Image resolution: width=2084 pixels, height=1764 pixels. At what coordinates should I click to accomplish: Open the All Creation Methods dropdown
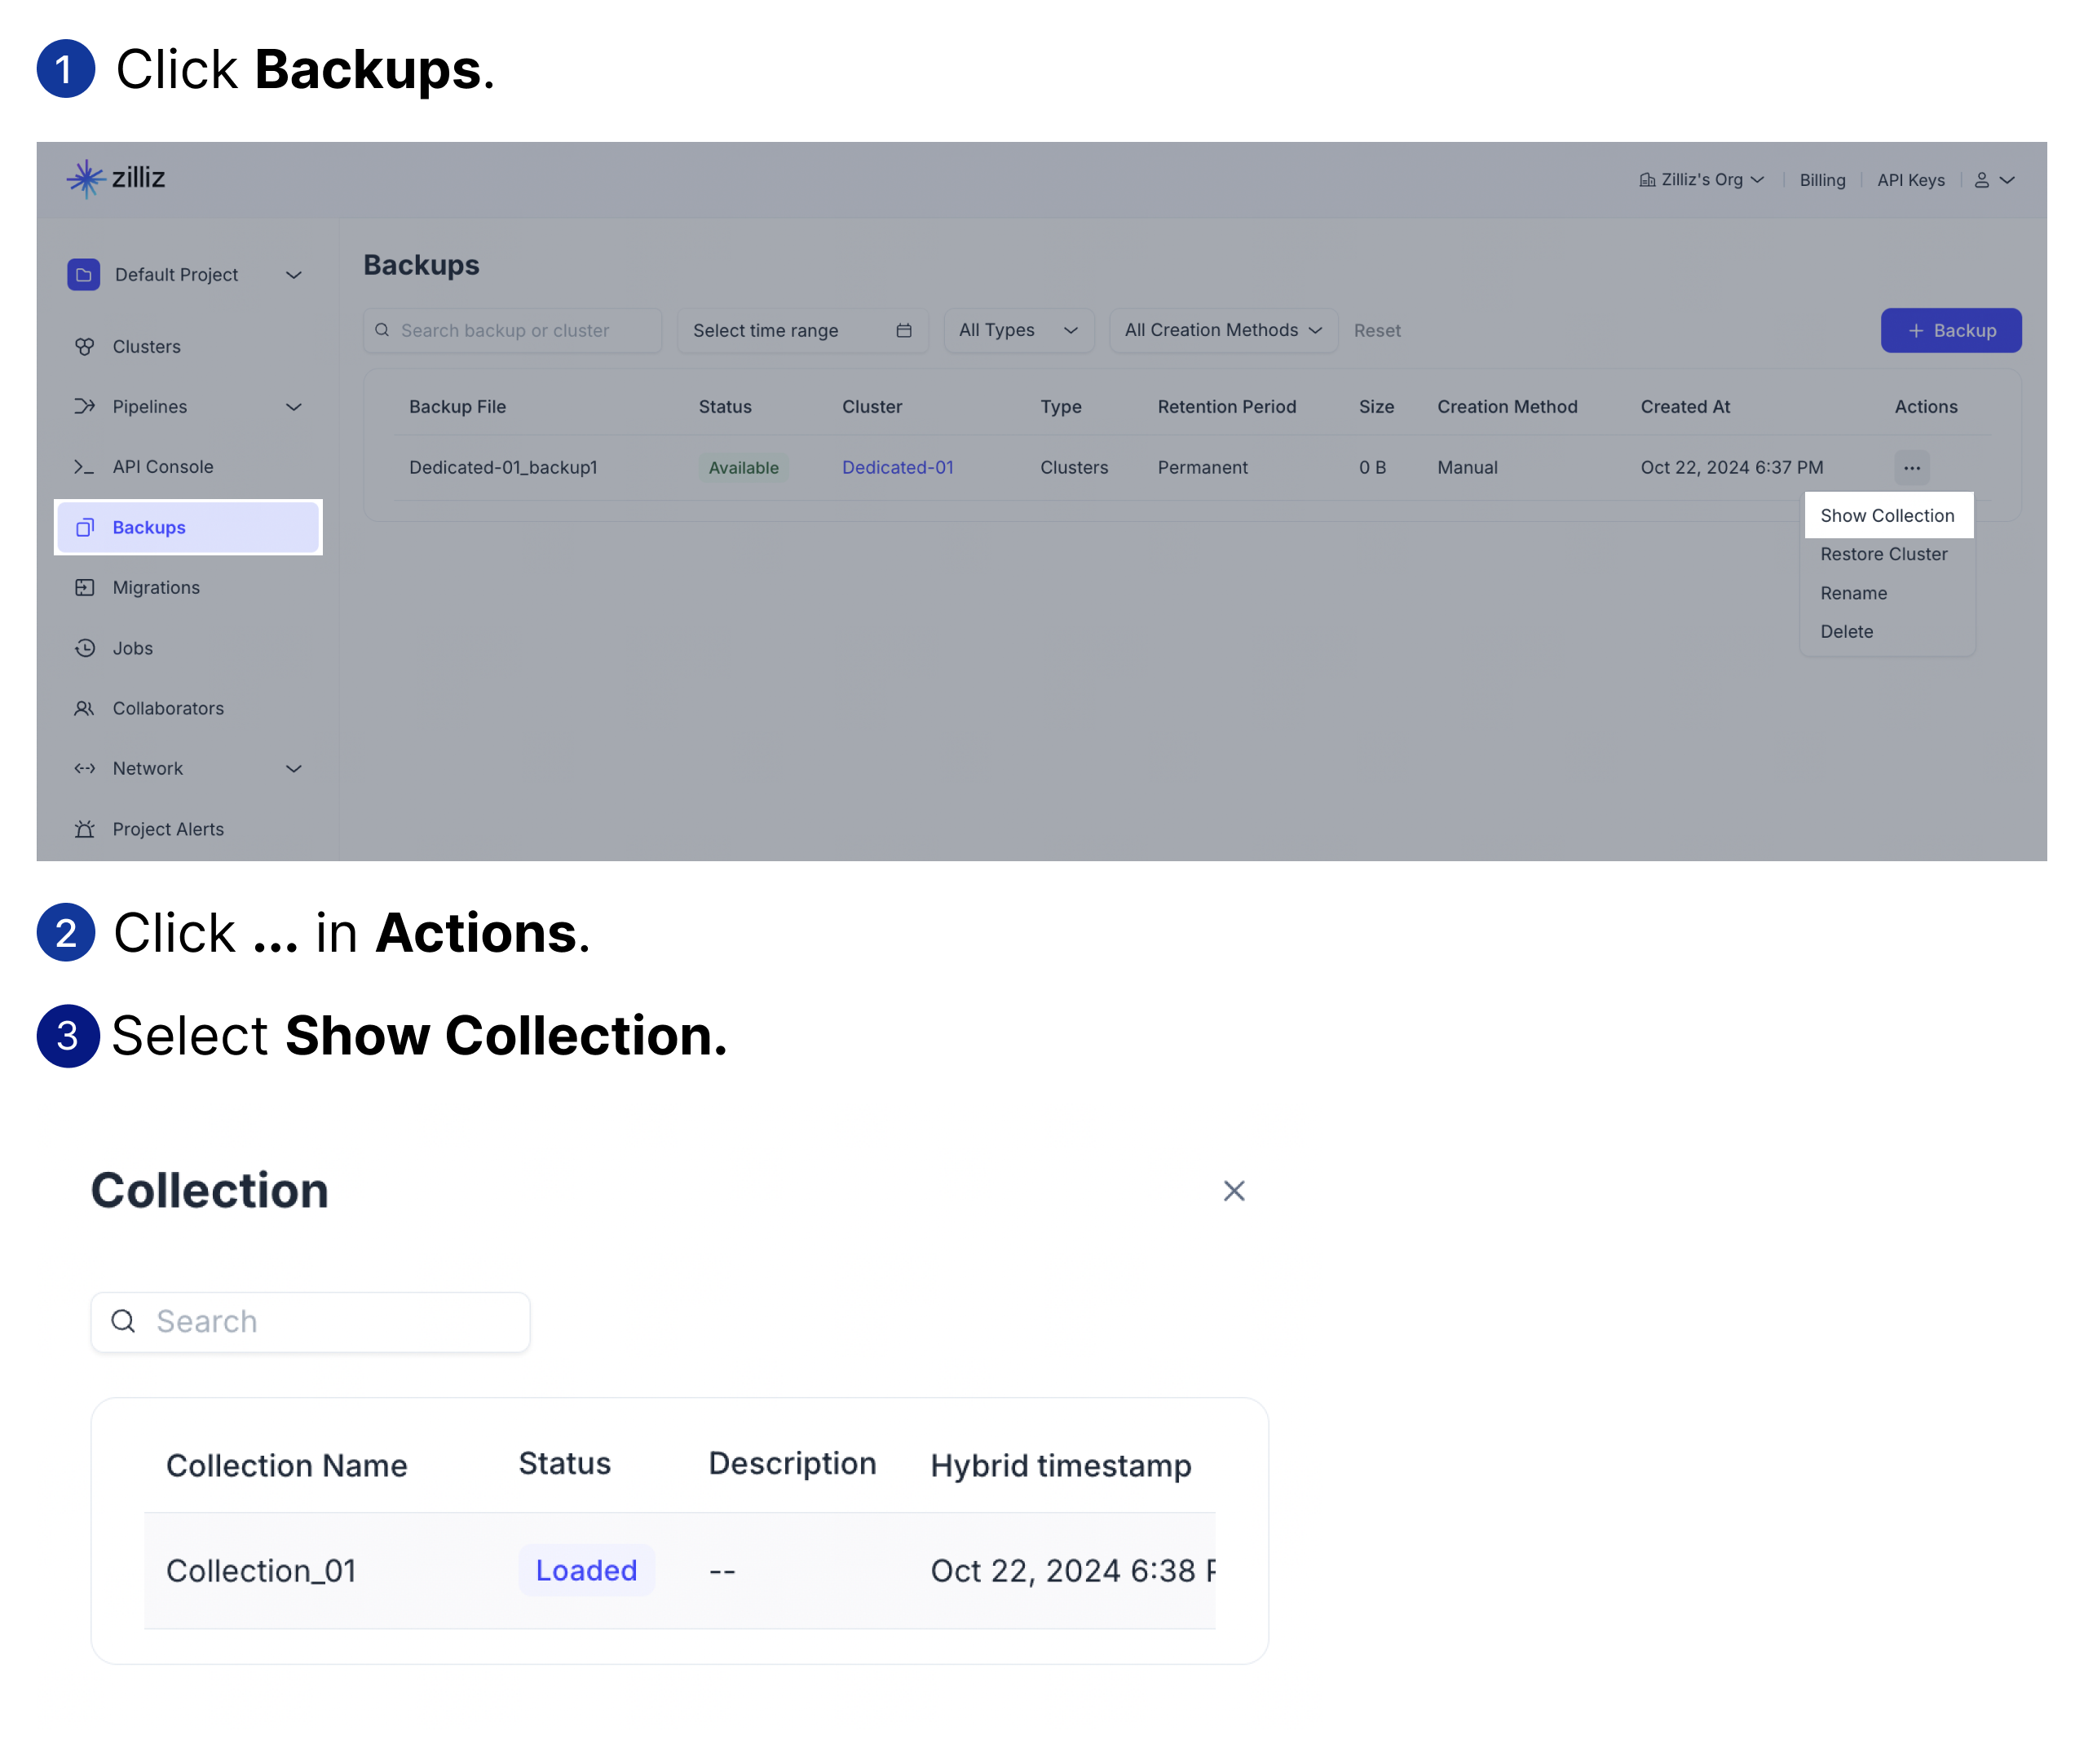[1224, 331]
